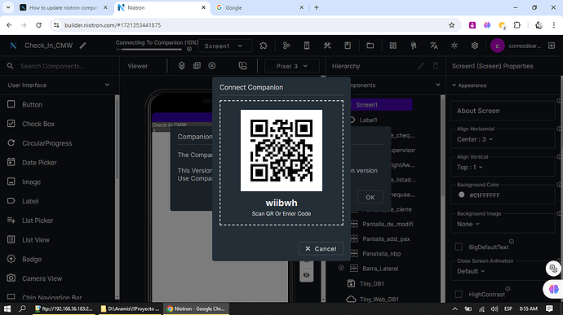This screenshot has width=563, height=315.
Task: Open the Pixel 3 device dropdown
Action: click(x=292, y=66)
